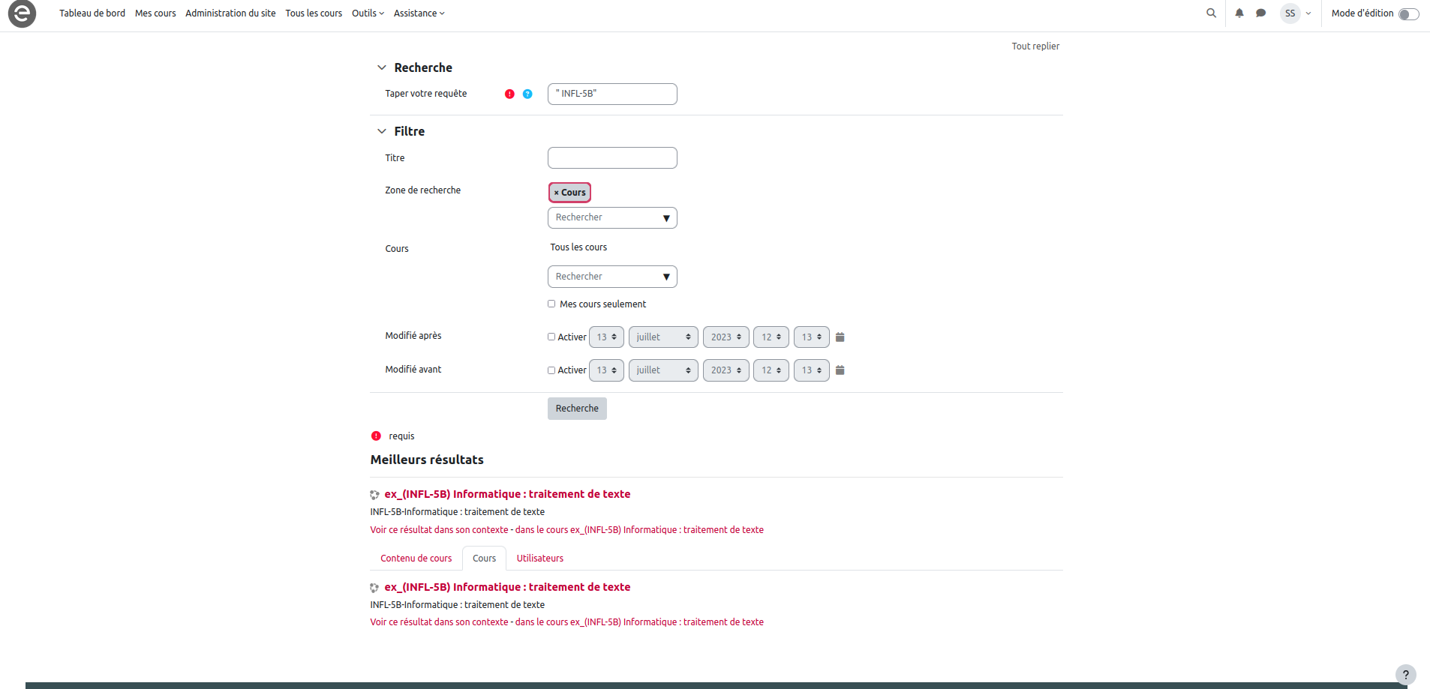Open calendar picker for Modifié après
The image size is (1430, 689).
click(840, 337)
